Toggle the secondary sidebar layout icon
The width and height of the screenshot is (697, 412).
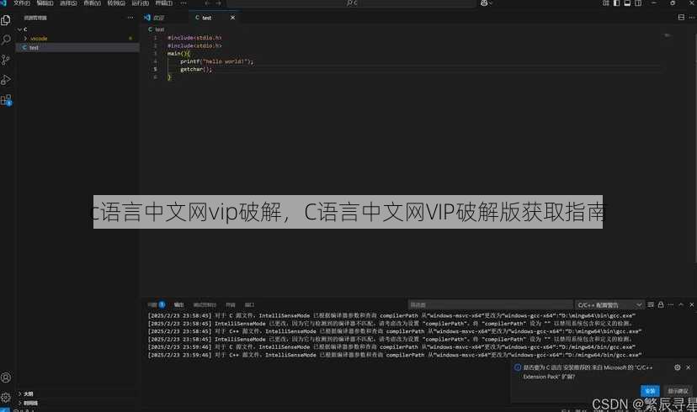pos(638,3)
